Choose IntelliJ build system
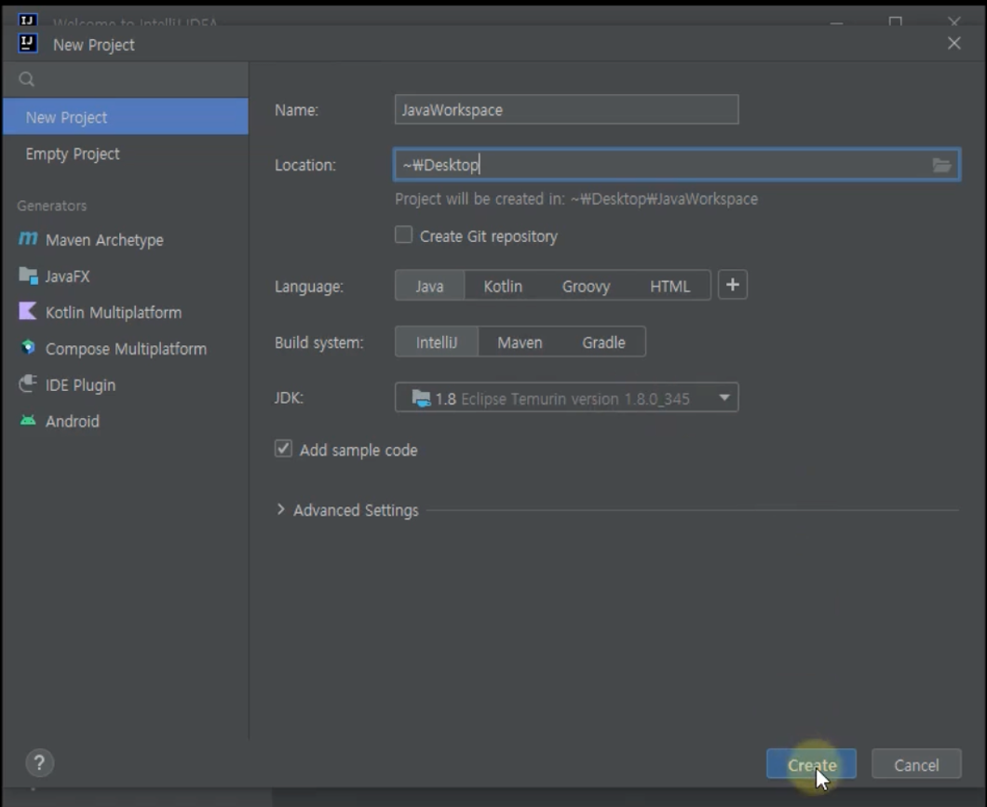Viewport: 987px width, 807px height. [436, 343]
